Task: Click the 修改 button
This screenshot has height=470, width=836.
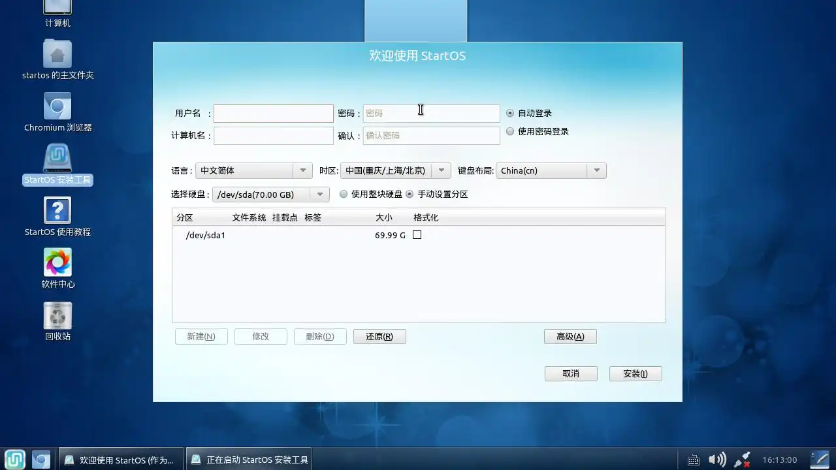Action: [x=261, y=336]
